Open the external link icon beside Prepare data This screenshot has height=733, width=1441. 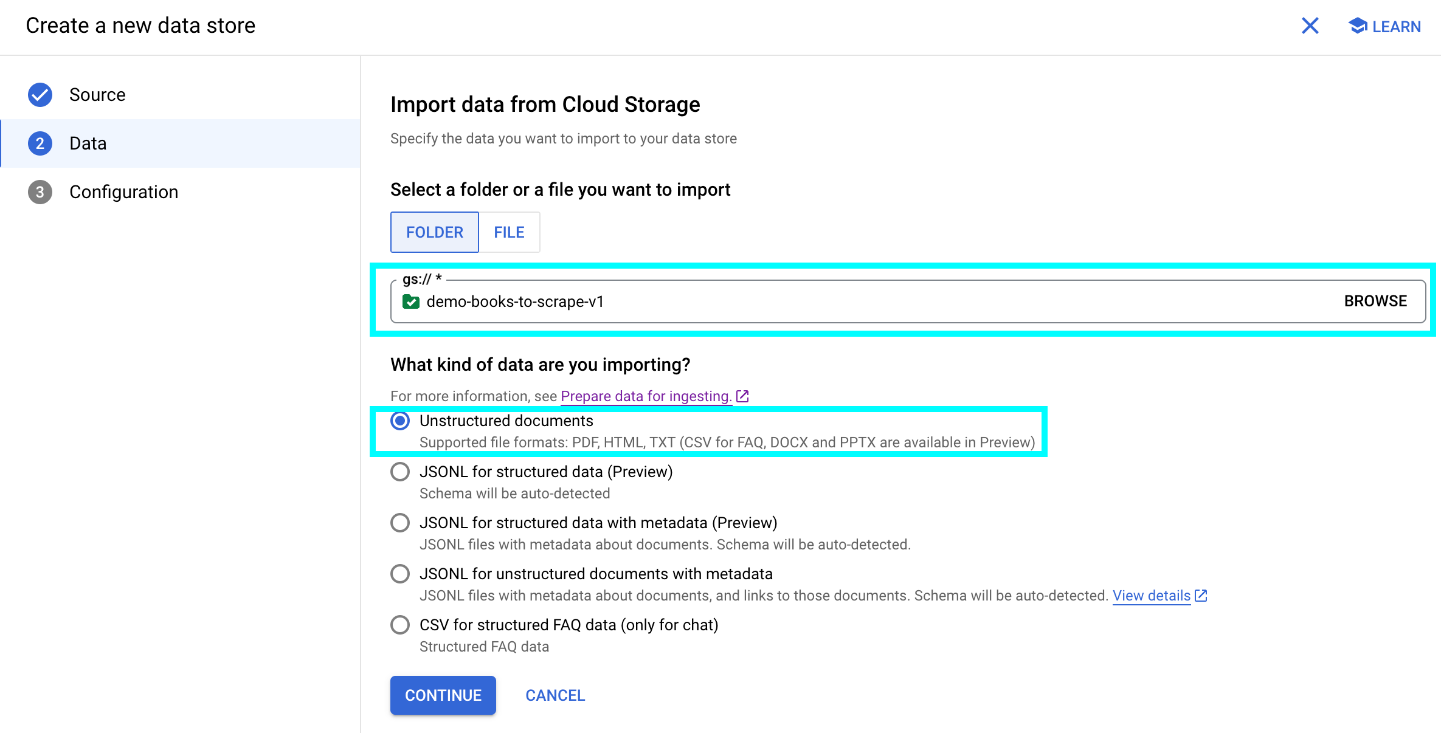[742, 396]
